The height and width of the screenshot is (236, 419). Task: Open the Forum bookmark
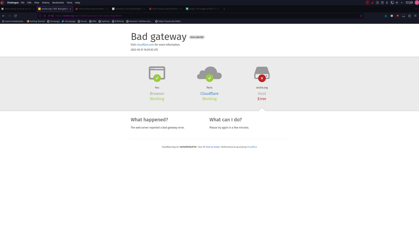click(82, 21)
